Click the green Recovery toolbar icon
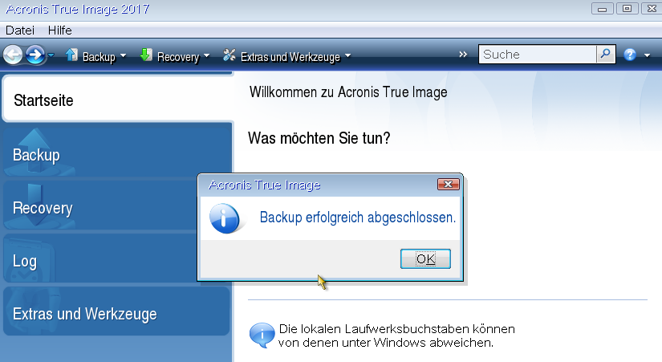 (146, 55)
